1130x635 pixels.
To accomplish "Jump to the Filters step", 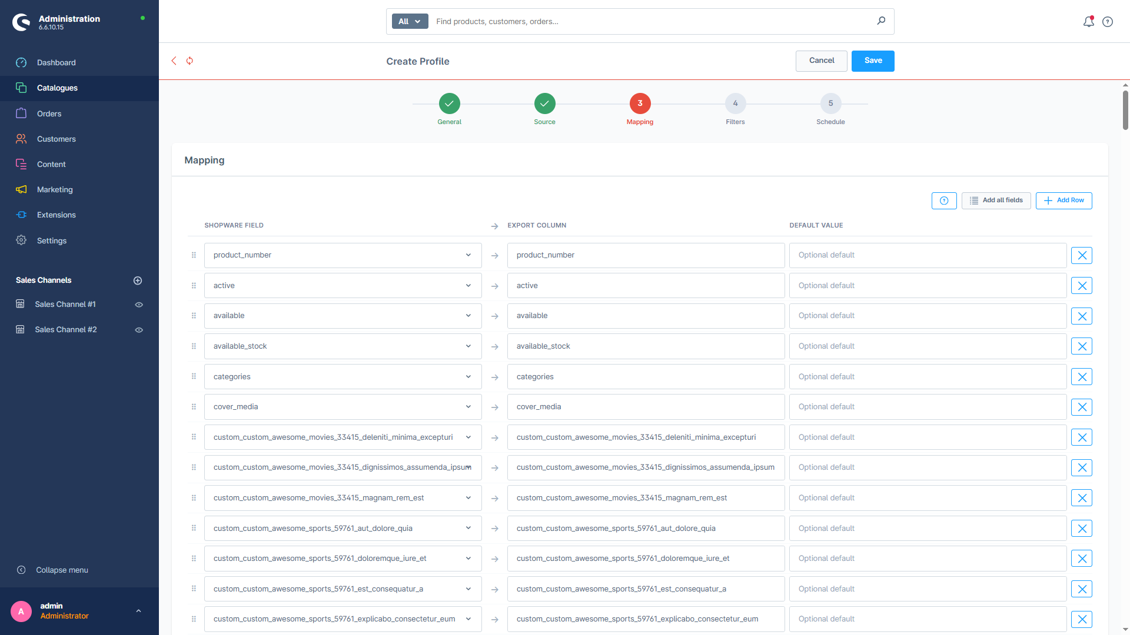I will pyautogui.click(x=736, y=103).
